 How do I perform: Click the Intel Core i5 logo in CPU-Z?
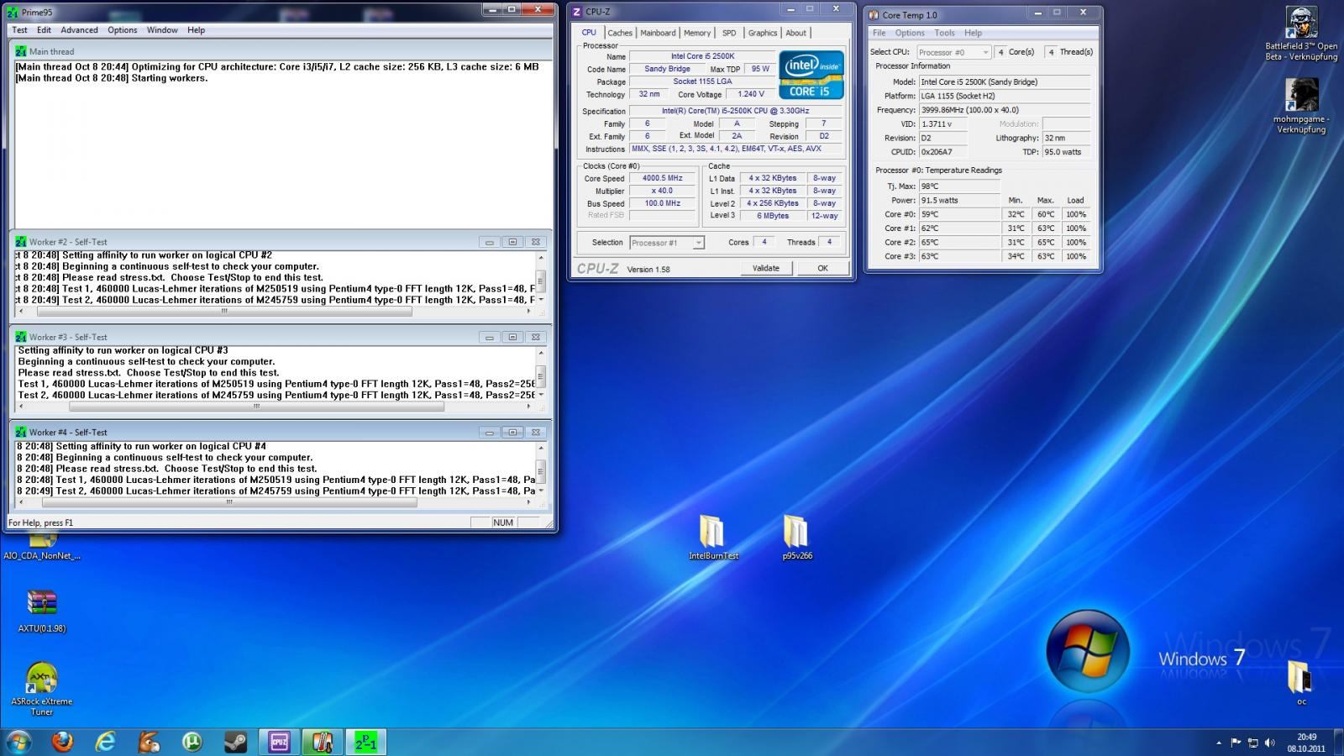coord(811,75)
